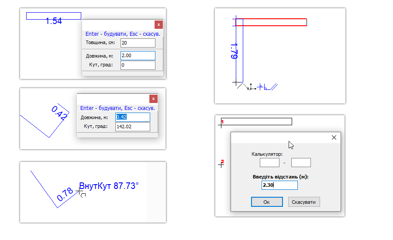Click the second Калькулятор input box
This screenshot has height=240, width=393.
click(301, 163)
